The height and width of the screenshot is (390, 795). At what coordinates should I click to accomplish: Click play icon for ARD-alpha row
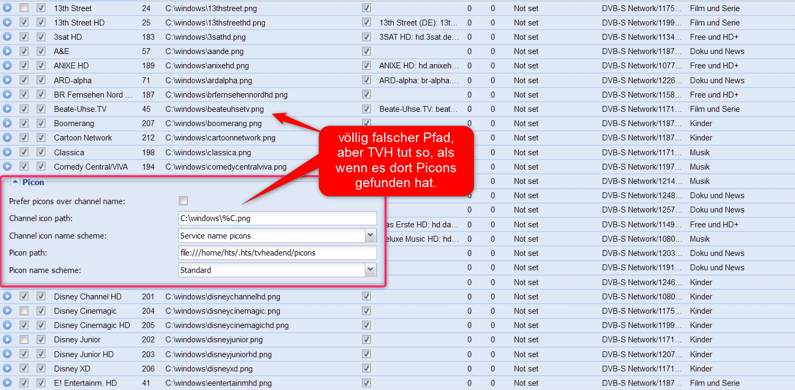point(7,81)
